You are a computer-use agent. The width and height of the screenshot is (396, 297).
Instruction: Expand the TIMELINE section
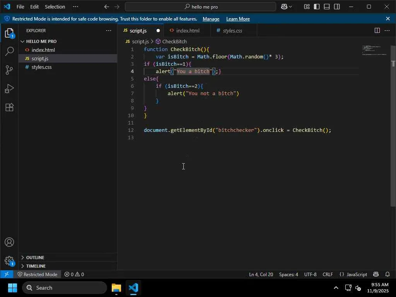pyautogui.click(x=36, y=266)
